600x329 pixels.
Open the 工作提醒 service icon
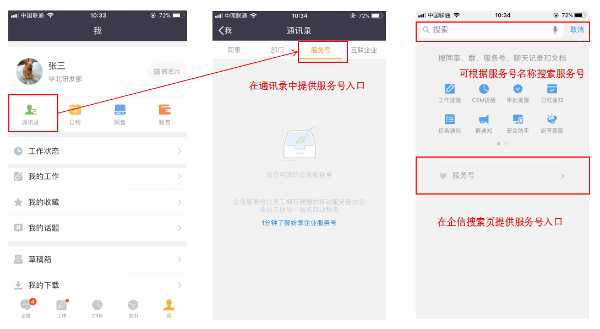point(450,93)
